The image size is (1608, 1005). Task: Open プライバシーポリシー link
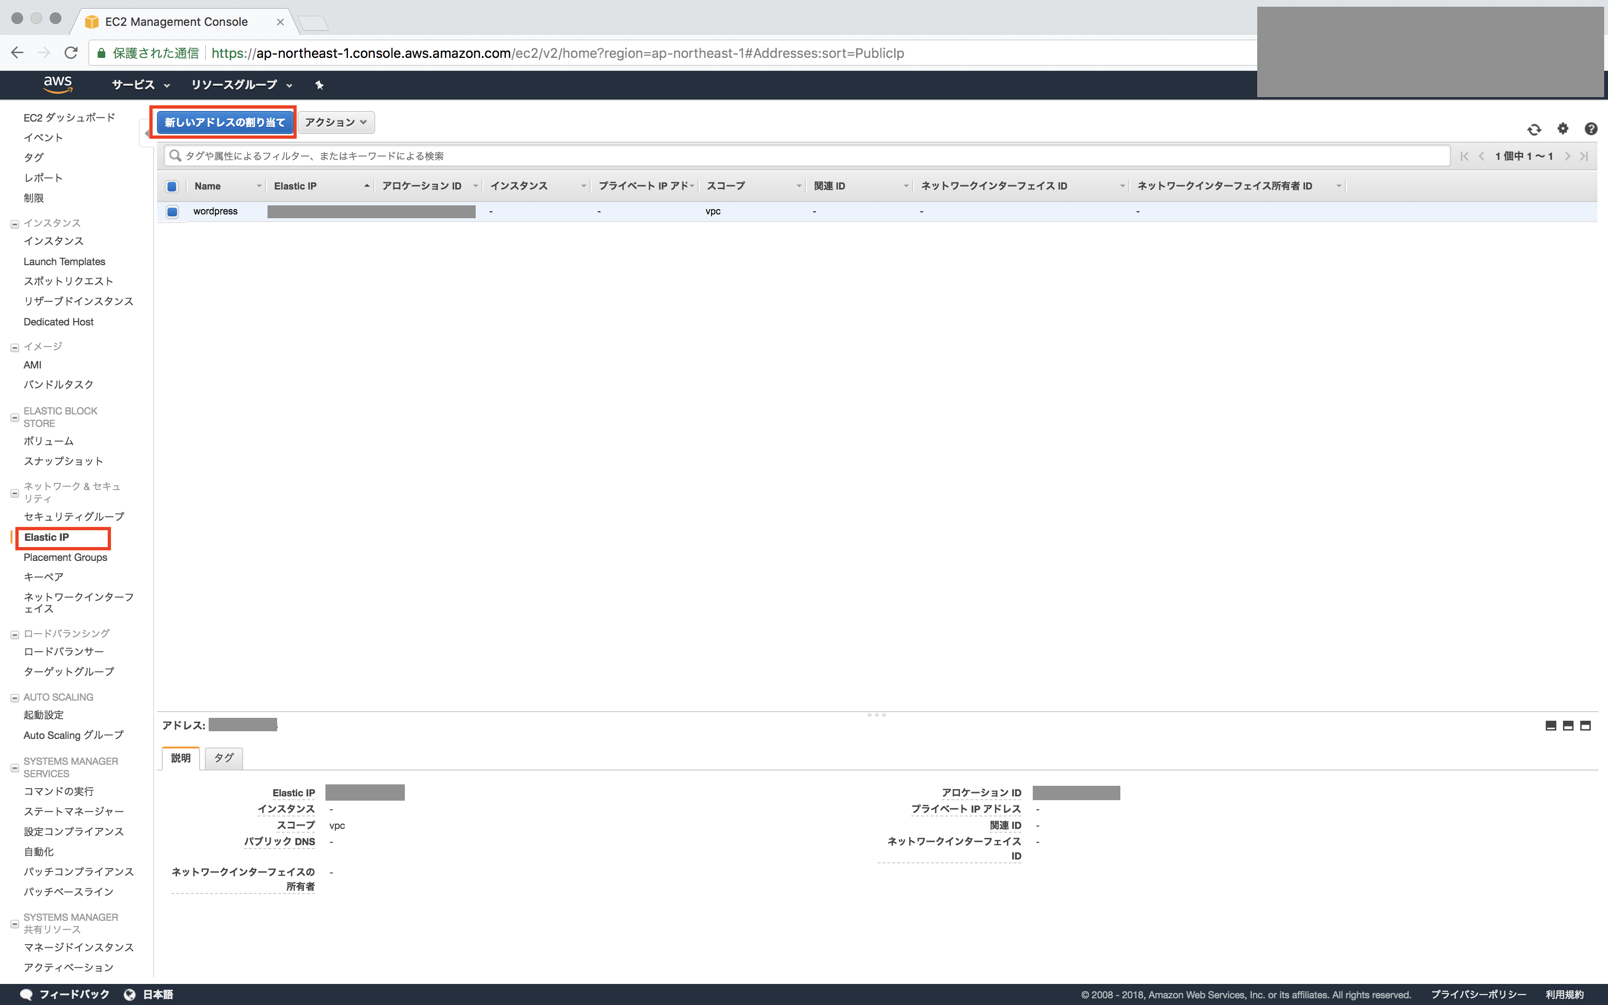1478,994
